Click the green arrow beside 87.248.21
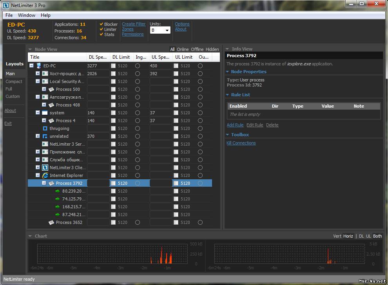388x285 pixels. point(57,215)
